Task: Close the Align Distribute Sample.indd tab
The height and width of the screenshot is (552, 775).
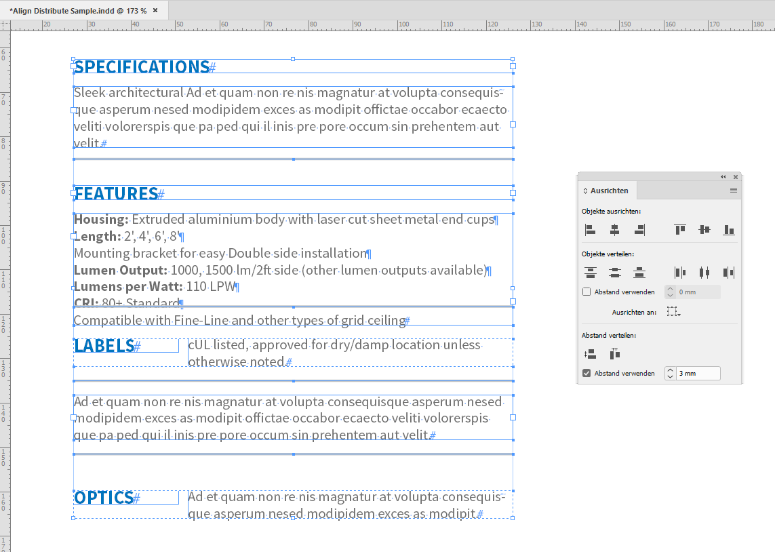Action: click(155, 10)
